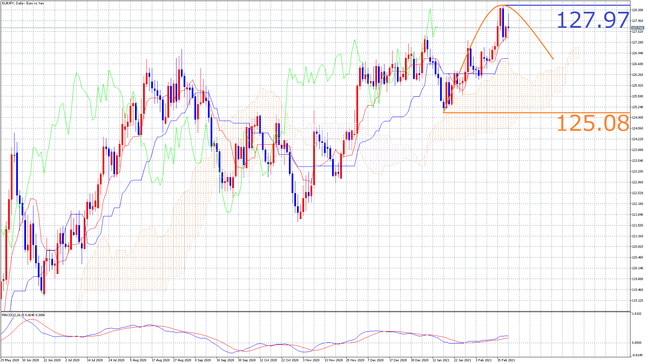Screen dimensions: 648x364
Task: Click the 29 May 2020 date label
Action: pyautogui.click(x=9, y=360)
